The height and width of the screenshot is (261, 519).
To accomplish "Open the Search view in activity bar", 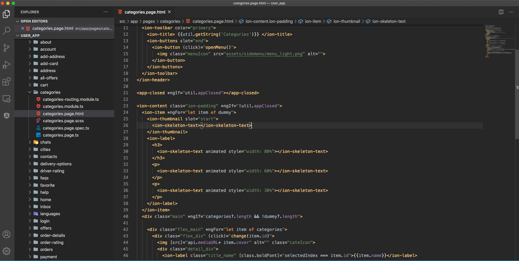I will (x=6, y=31).
